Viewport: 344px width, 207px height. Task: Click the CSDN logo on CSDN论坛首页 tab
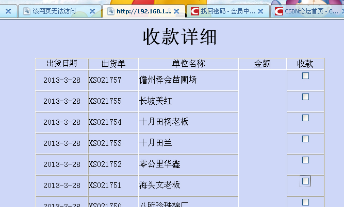pos(279,11)
